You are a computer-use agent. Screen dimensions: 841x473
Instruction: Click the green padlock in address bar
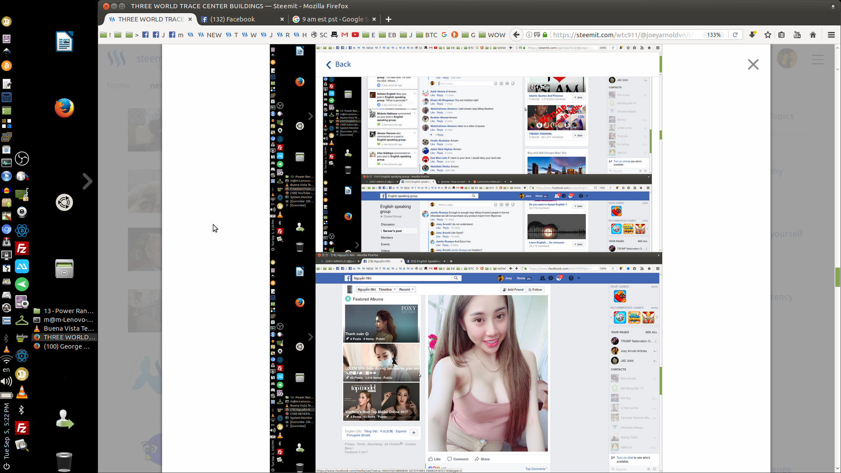point(545,35)
